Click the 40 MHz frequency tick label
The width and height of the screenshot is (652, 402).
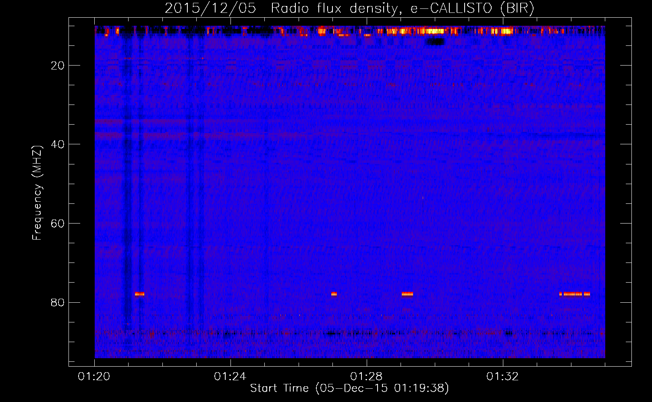coord(58,144)
